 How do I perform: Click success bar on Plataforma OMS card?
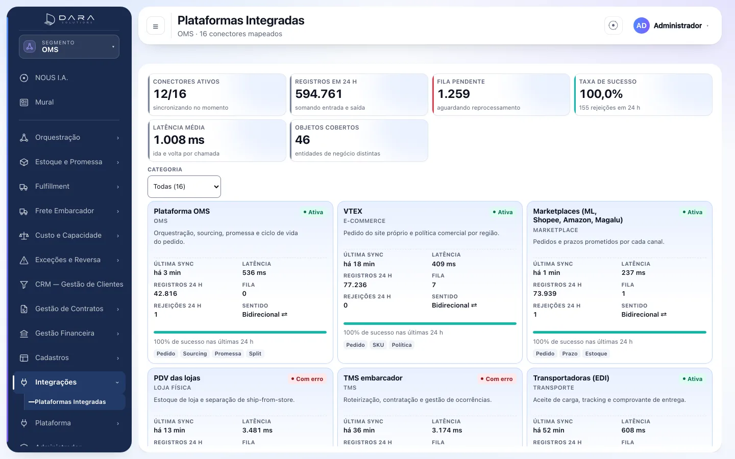click(x=240, y=332)
